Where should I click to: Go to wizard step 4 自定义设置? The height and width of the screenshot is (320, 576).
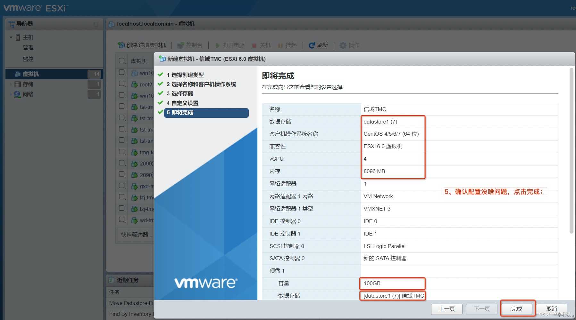pos(182,103)
